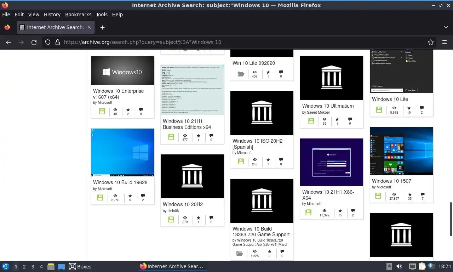Screen dimensions: 453x272
Task: Open the Firefox hamburger application menu
Action: 445,42
